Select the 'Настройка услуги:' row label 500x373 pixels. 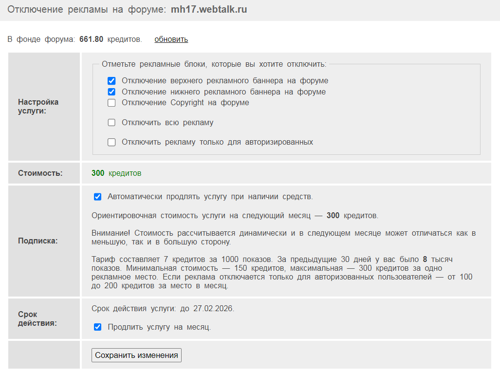(x=38, y=106)
